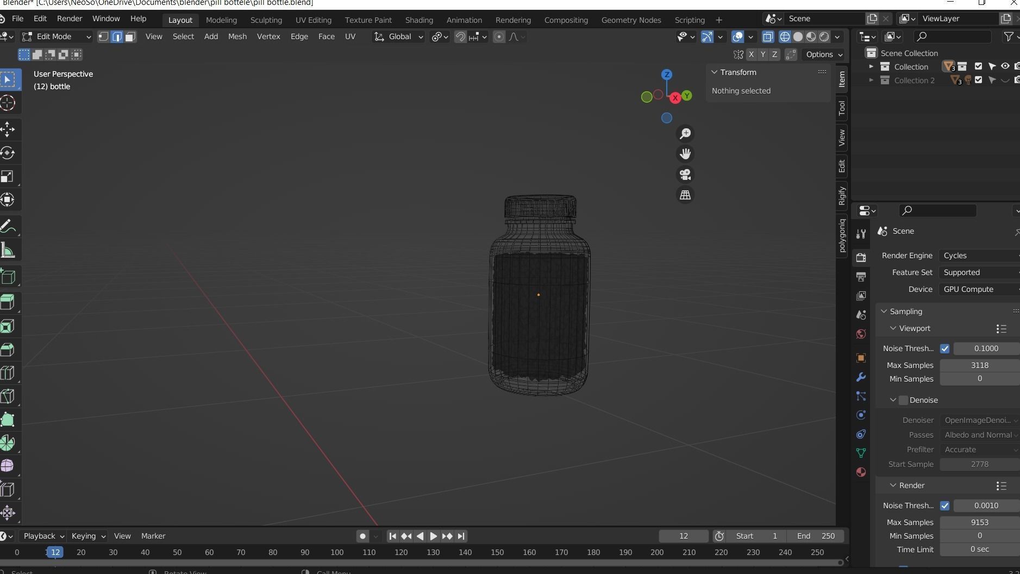Click play animation button
This screenshot has height=574, width=1020.
coord(433,536)
